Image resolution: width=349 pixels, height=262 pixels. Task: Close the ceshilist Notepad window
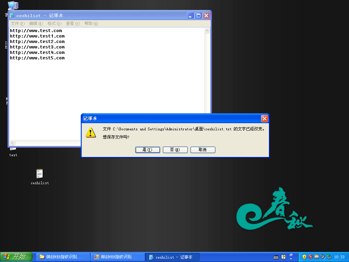(207, 16)
